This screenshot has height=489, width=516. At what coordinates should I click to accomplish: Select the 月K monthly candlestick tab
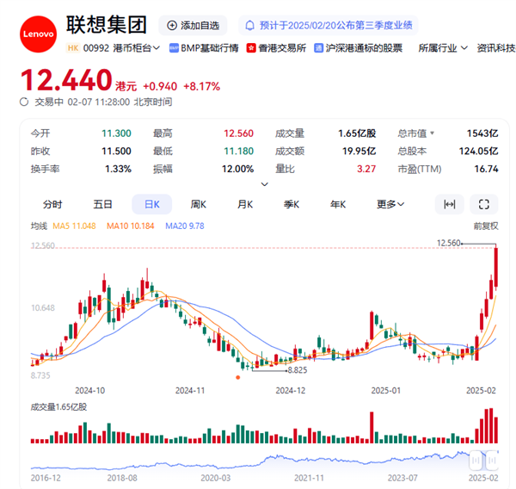[x=245, y=204]
